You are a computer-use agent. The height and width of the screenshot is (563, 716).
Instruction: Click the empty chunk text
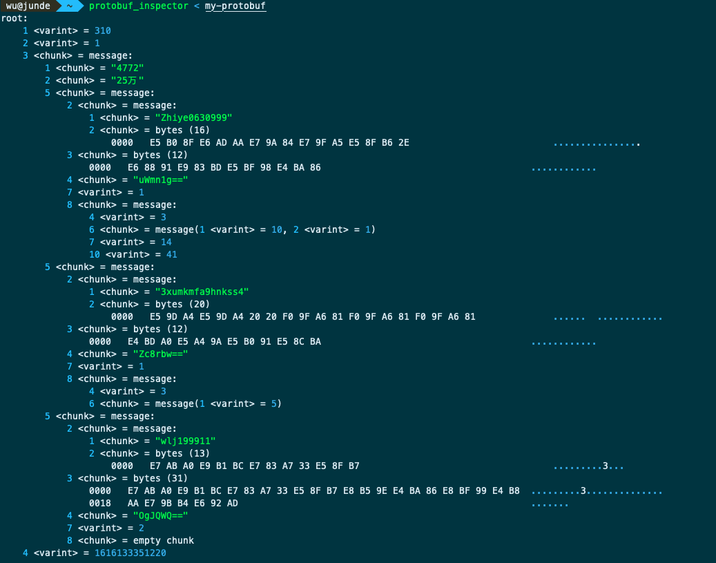[x=164, y=541]
